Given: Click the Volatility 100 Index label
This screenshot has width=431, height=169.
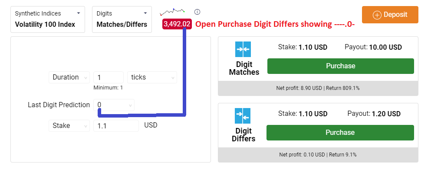Looking at the screenshot, I should pyautogui.click(x=45, y=24).
